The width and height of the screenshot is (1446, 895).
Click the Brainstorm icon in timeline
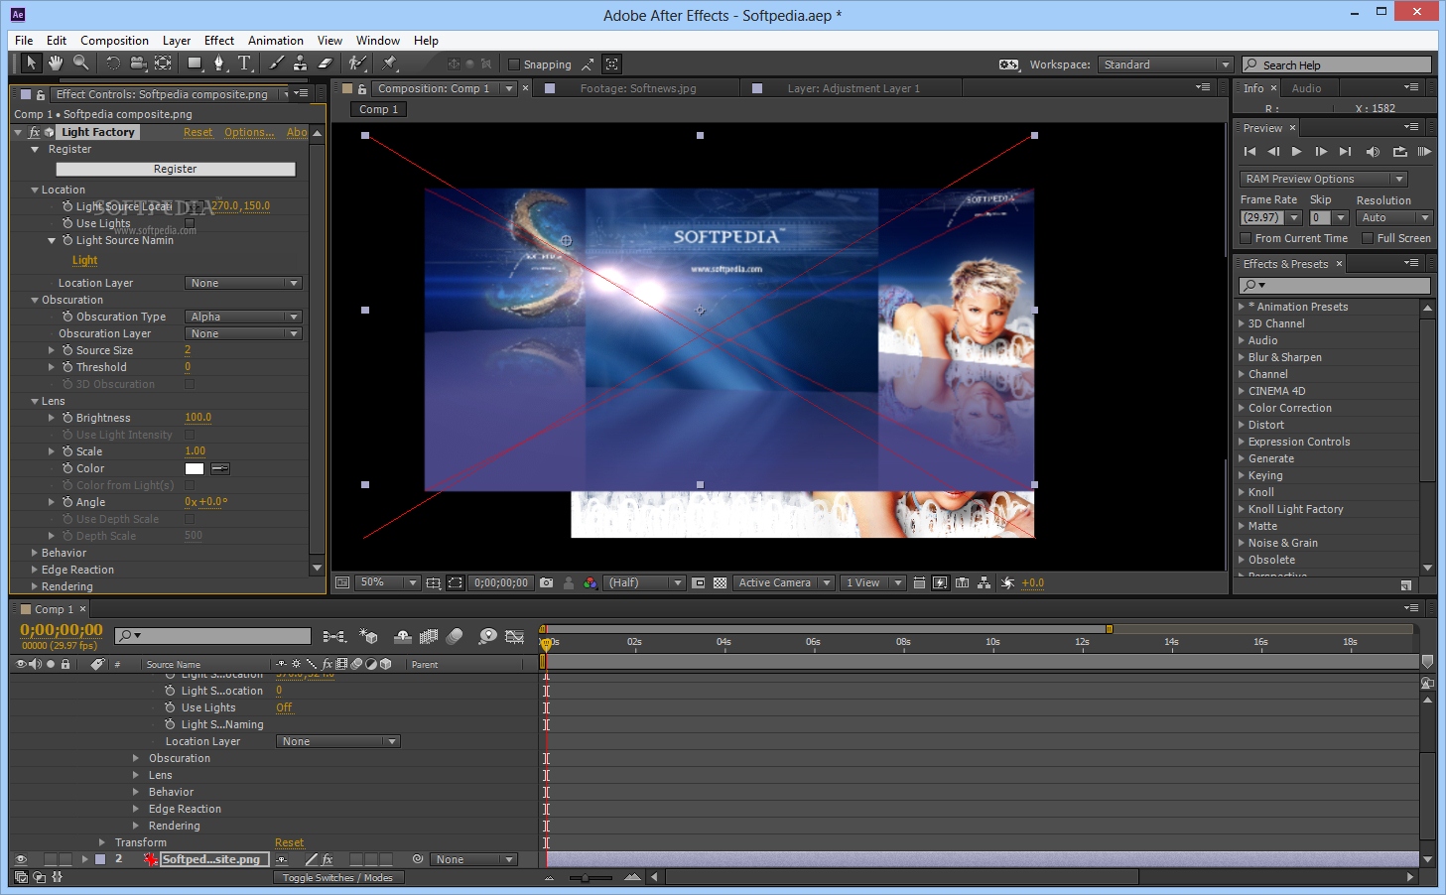tap(487, 636)
